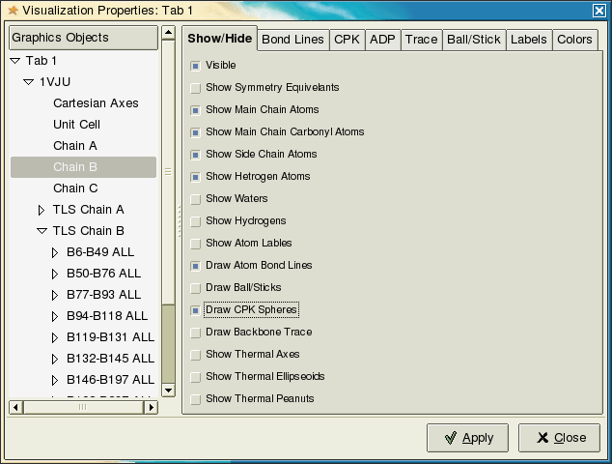Open the Colors tab
This screenshot has width=612, height=464.
pos(574,40)
